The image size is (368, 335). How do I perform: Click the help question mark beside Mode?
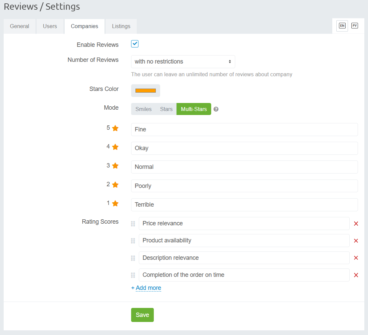pos(216,109)
